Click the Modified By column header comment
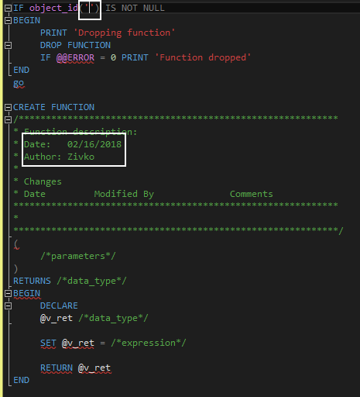Image resolution: width=360 pixels, height=397 pixels. [124, 194]
